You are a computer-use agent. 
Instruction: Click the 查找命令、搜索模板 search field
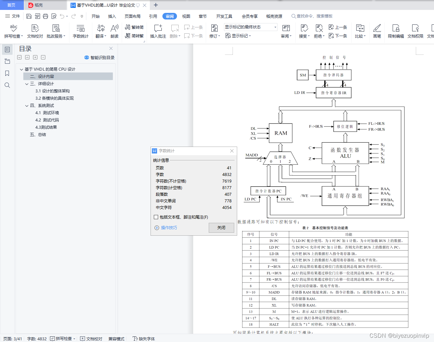click(314, 16)
